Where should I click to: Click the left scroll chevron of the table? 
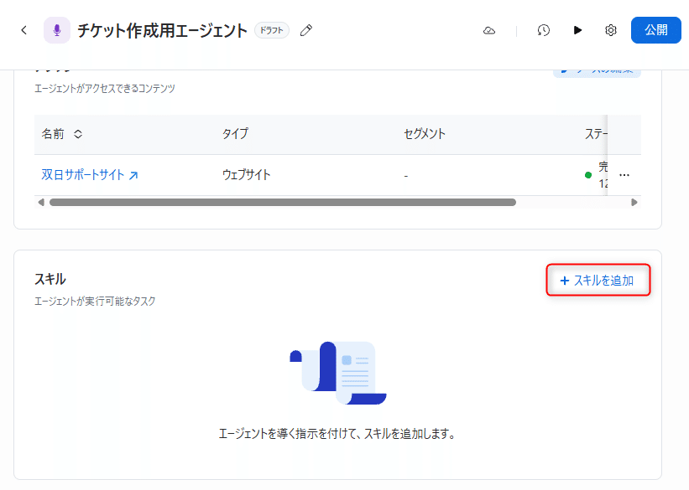[39, 201]
